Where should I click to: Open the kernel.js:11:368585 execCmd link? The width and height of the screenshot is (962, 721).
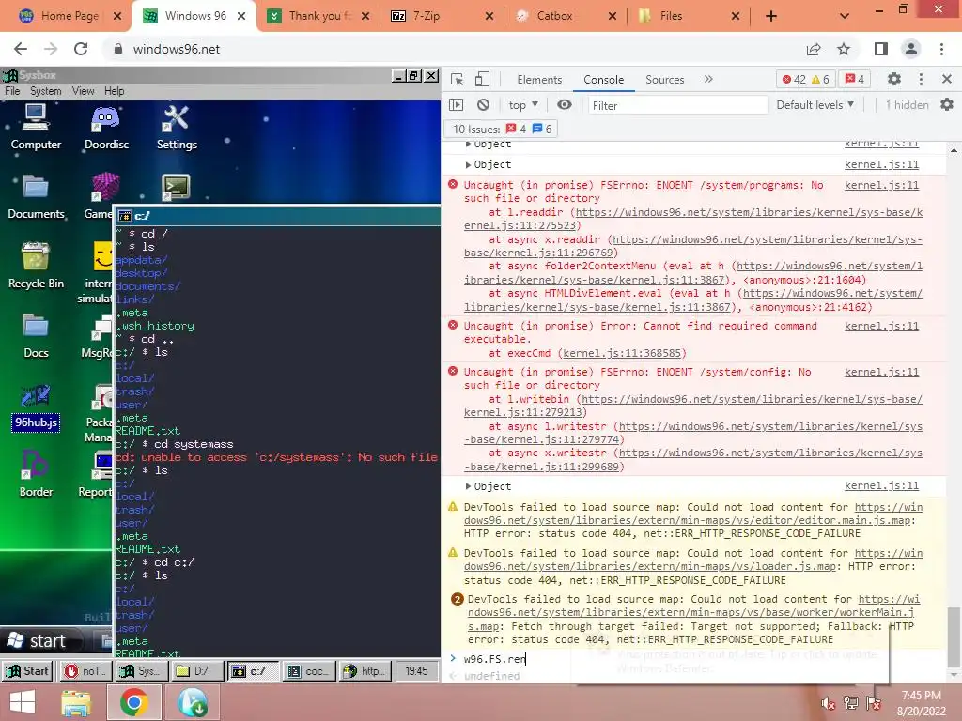pyautogui.click(x=622, y=353)
